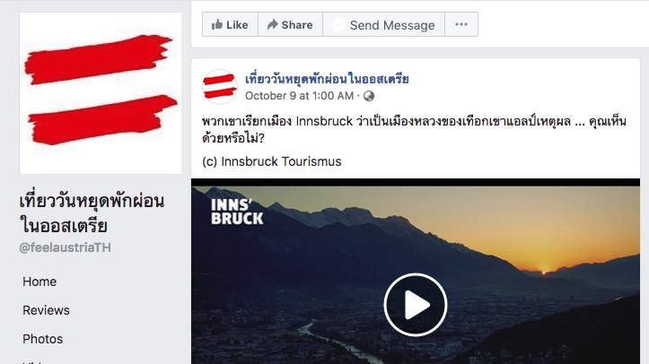This screenshot has height=364, width=649.
Task: Click the thumbs-up icon in Like
Action: pyautogui.click(x=217, y=24)
